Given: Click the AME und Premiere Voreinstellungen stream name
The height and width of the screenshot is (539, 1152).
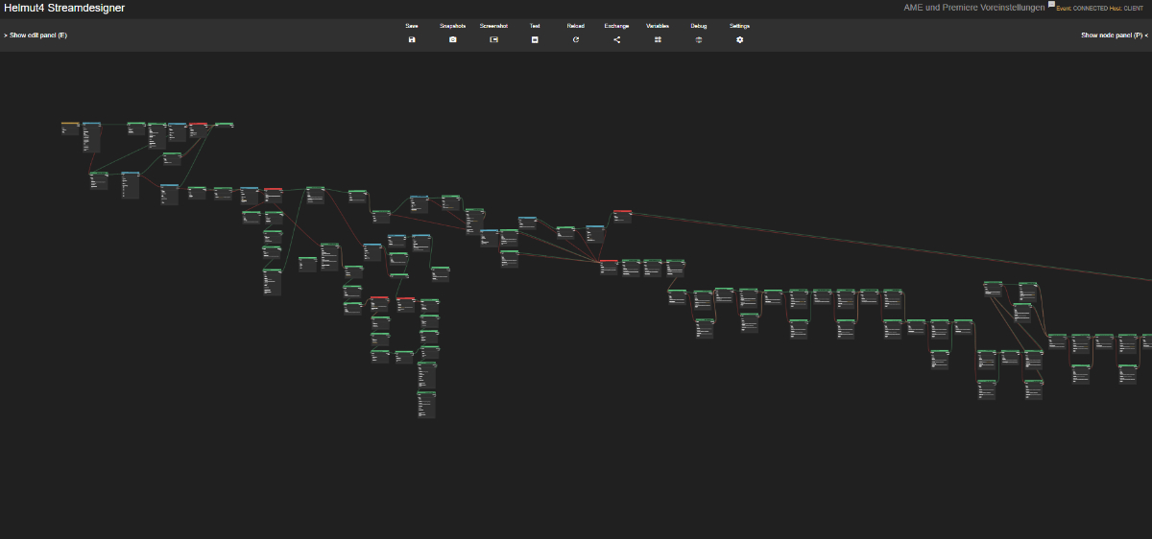Looking at the screenshot, I should (974, 8).
